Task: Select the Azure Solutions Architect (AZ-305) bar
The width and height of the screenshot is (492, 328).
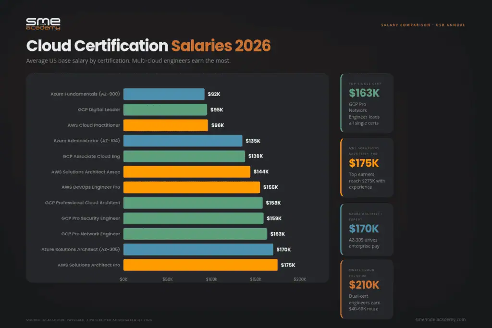Action: 198,249
